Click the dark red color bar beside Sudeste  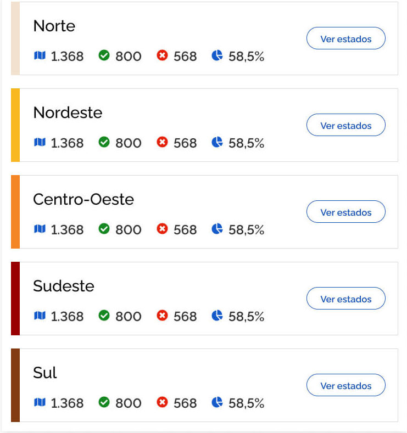pos(15,299)
